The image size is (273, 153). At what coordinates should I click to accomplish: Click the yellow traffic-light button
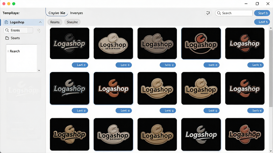click(9, 4)
